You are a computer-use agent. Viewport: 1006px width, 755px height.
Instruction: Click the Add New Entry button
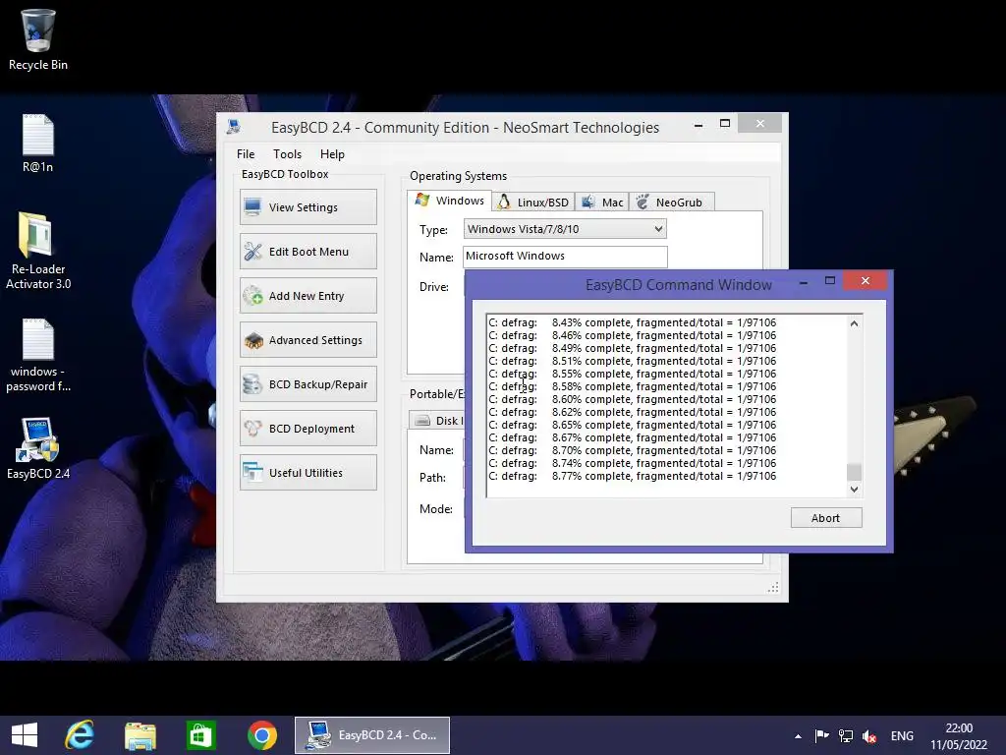[x=307, y=296]
